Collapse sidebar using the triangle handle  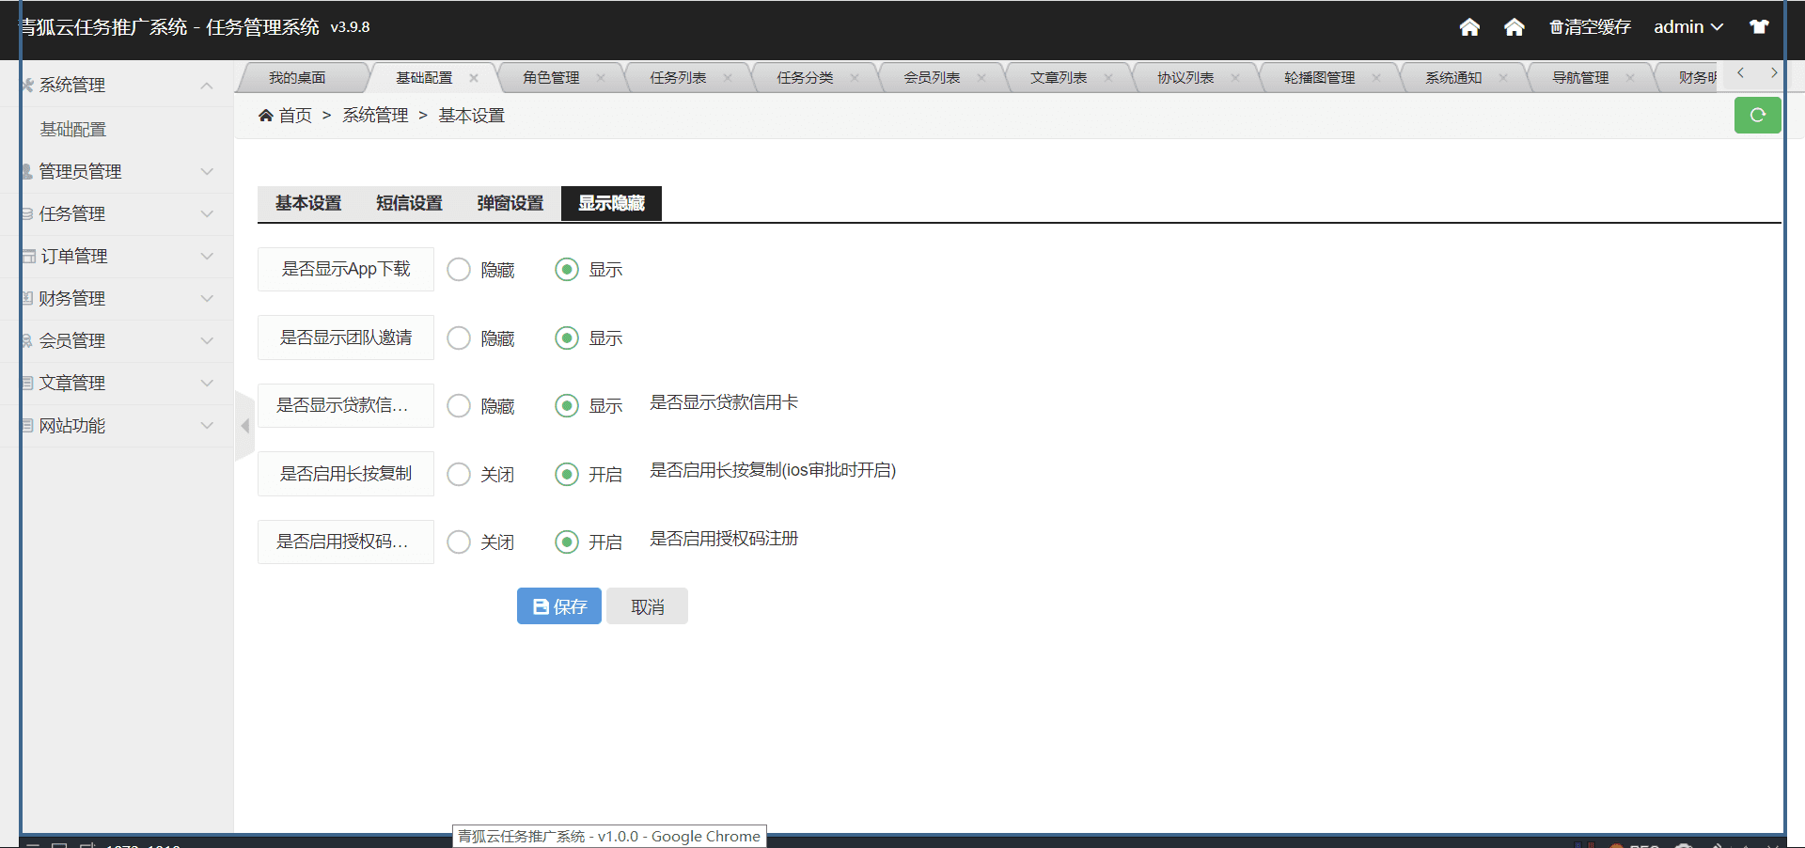[x=244, y=426]
